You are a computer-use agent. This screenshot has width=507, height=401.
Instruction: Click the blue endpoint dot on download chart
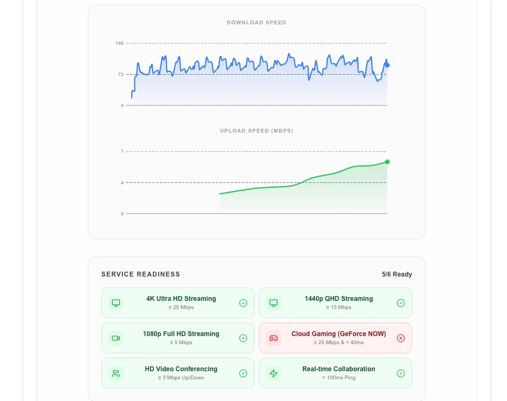coord(387,65)
